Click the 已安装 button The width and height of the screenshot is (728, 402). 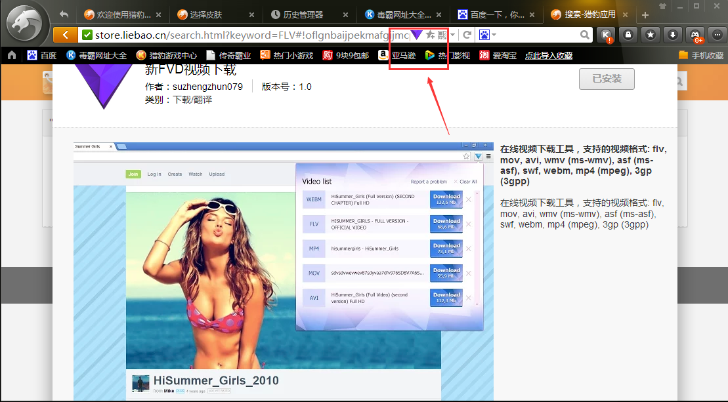[607, 79]
